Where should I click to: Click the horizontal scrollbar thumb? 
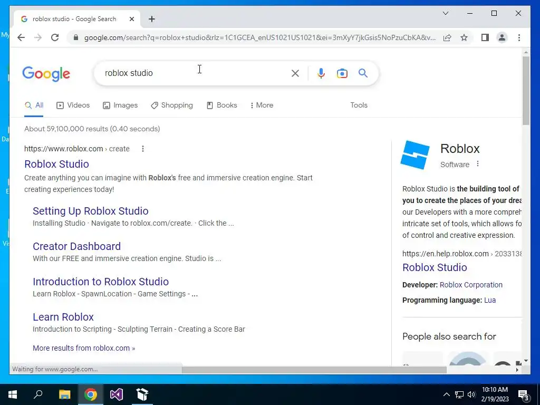pyautogui.click(x=314, y=370)
